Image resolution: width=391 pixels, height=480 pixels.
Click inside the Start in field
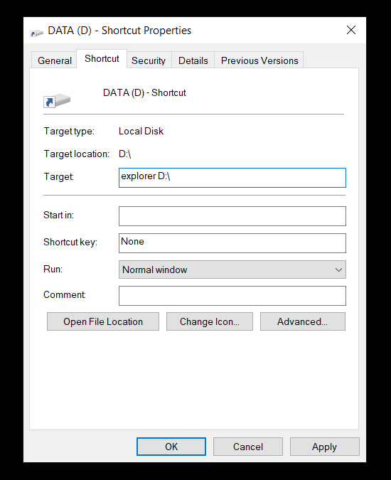(232, 216)
